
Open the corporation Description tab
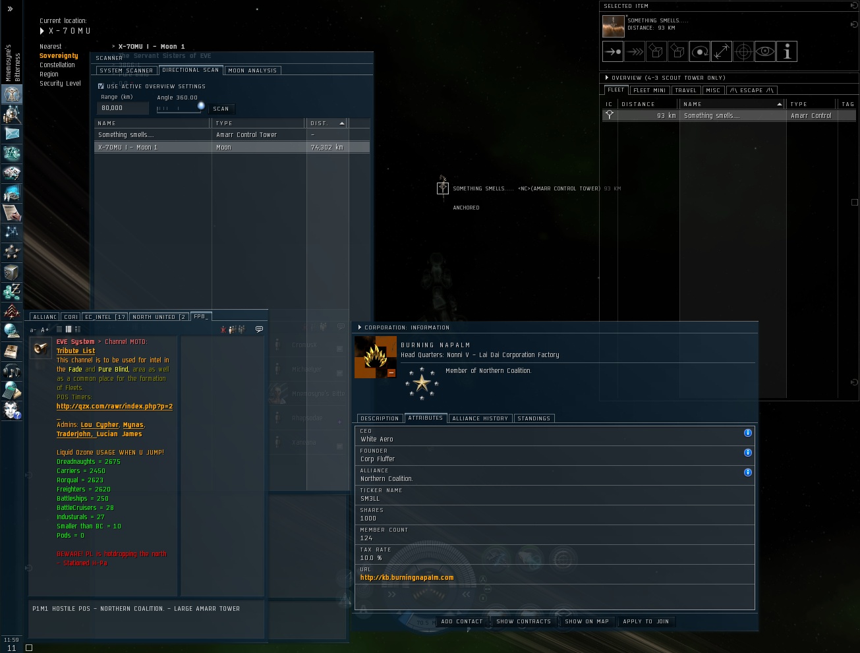[x=380, y=418]
